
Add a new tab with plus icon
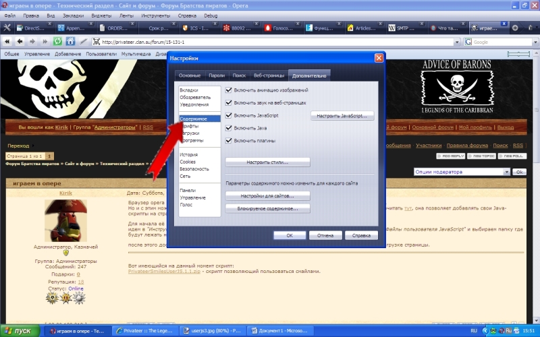click(x=515, y=28)
